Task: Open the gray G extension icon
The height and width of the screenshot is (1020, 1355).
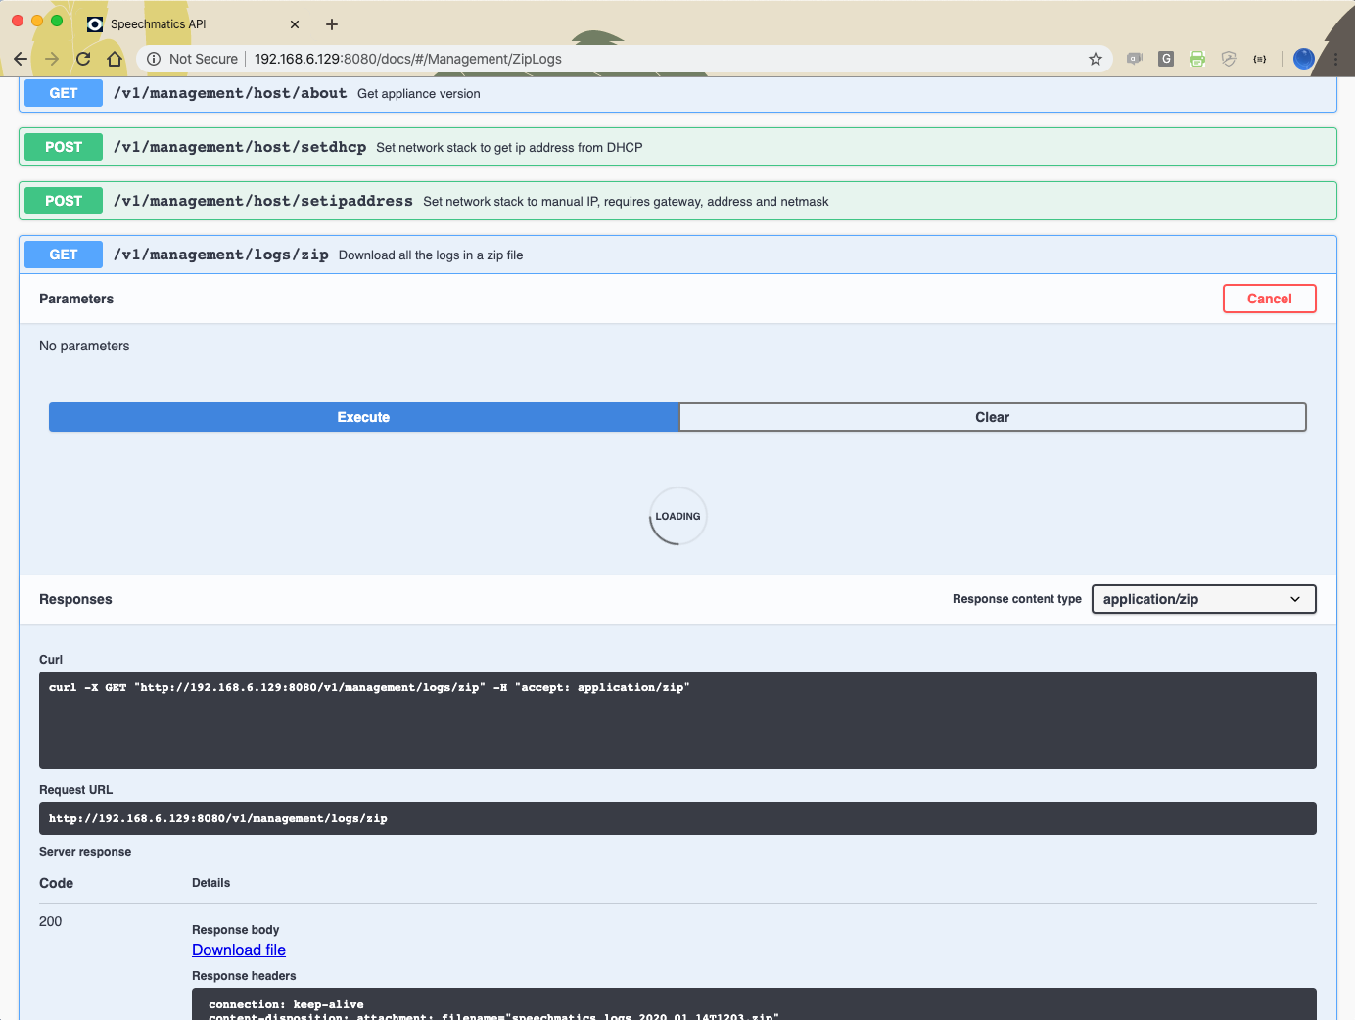Action: tap(1166, 59)
